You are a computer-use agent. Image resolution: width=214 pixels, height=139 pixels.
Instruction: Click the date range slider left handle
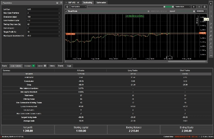click(164, 7)
